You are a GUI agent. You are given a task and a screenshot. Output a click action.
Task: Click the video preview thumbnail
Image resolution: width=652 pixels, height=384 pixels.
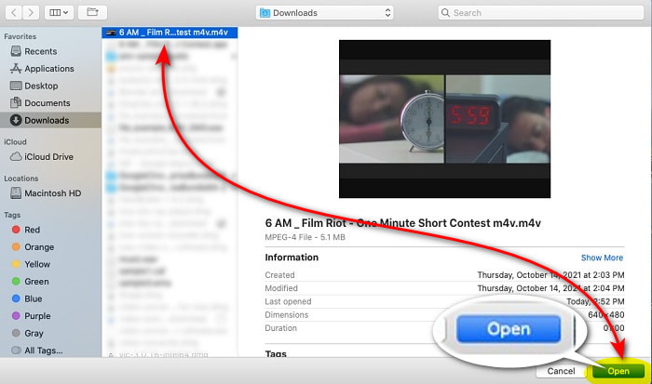click(x=444, y=119)
